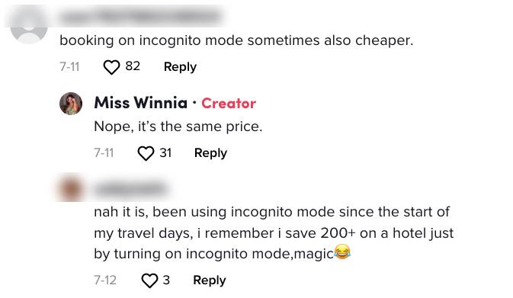513x298 pixels.
Task: Open the Miss Winnia username link
Action: tap(141, 103)
